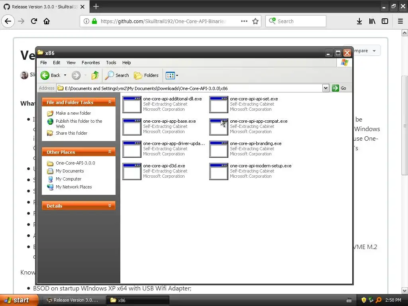Select one-core-api-app-compat.exe file icon
The image size is (408, 306).
[x=219, y=127]
